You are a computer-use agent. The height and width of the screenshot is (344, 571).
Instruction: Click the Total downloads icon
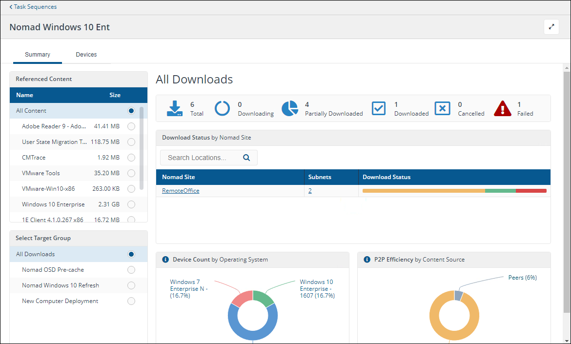(174, 108)
